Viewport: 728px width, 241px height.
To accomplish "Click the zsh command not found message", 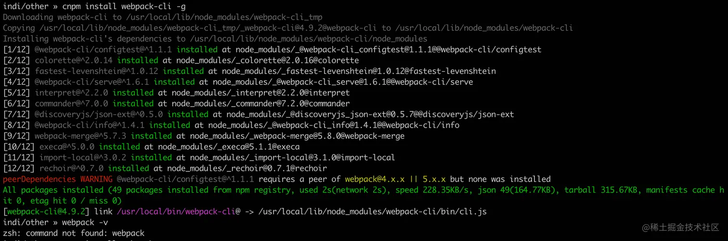I will click(x=74, y=233).
